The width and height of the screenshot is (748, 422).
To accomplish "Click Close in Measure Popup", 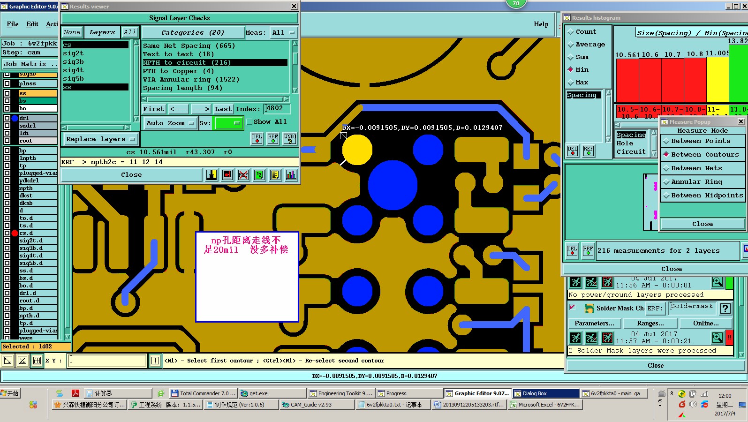I will (703, 224).
